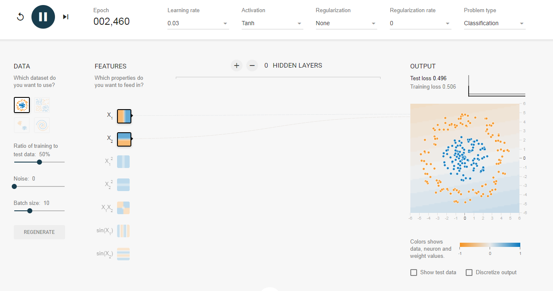Image resolution: width=553 pixels, height=291 pixels.
Task: Click the HIDDEN LAYERS label
Action: click(x=297, y=66)
